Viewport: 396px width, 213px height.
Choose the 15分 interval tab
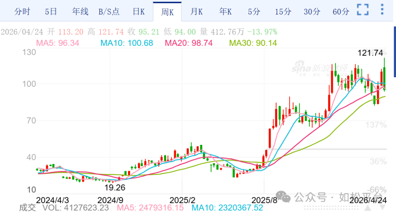point(283,12)
